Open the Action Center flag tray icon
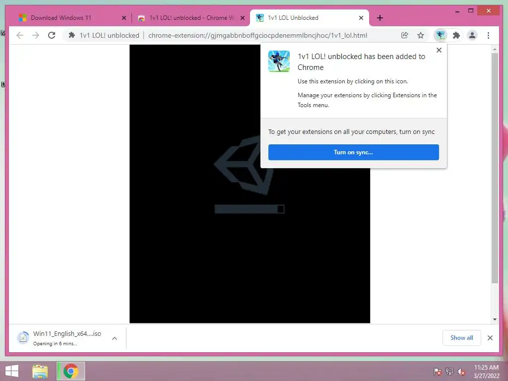Screen dimensions: 508x381 438,371
